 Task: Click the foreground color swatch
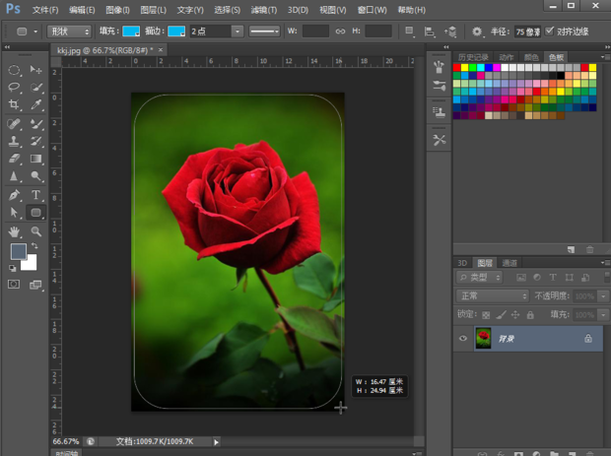(19, 251)
